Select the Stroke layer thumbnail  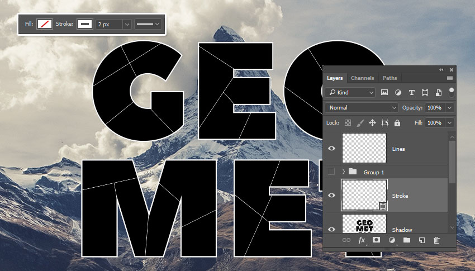(x=364, y=195)
